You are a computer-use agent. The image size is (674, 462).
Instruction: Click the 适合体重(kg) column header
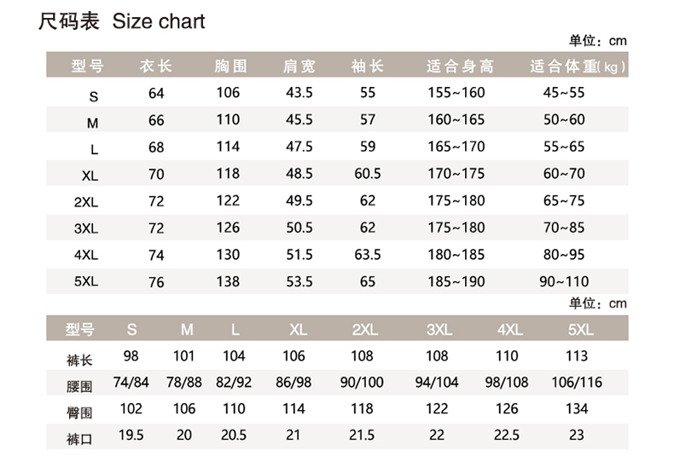[x=577, y=66]
